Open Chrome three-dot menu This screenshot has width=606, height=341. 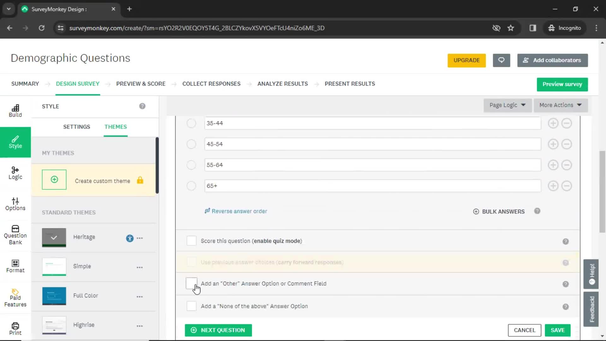pyautogui.click(x=596, y=28)
